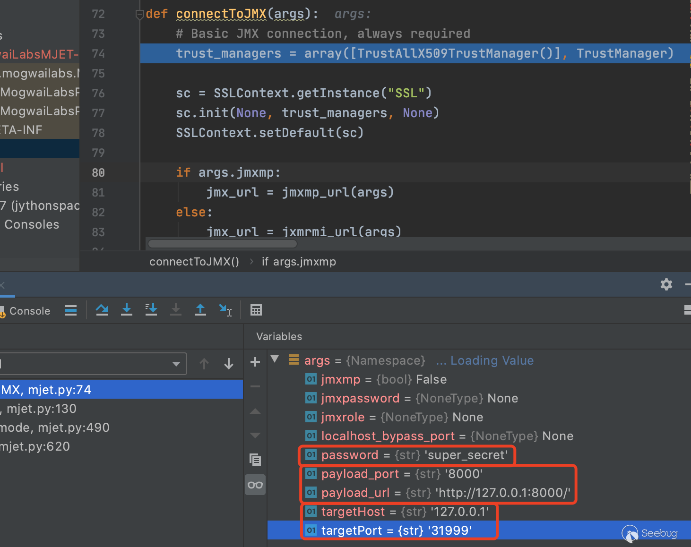The image size is (691, 547).
Task: Fold the connectToJMX function at line 72
Action: (139, 15)
